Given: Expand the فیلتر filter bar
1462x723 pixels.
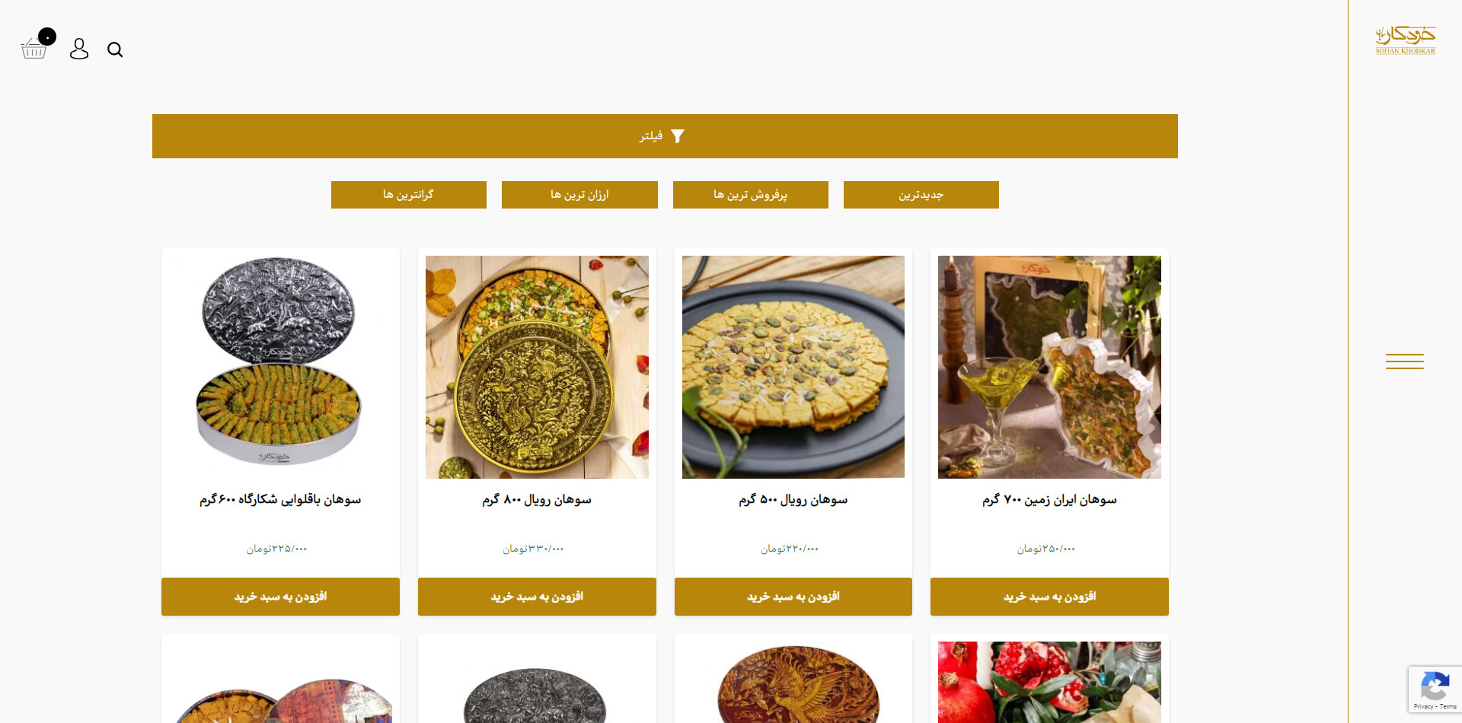Looking at the screenshot, I should click(x=665, y=136).
